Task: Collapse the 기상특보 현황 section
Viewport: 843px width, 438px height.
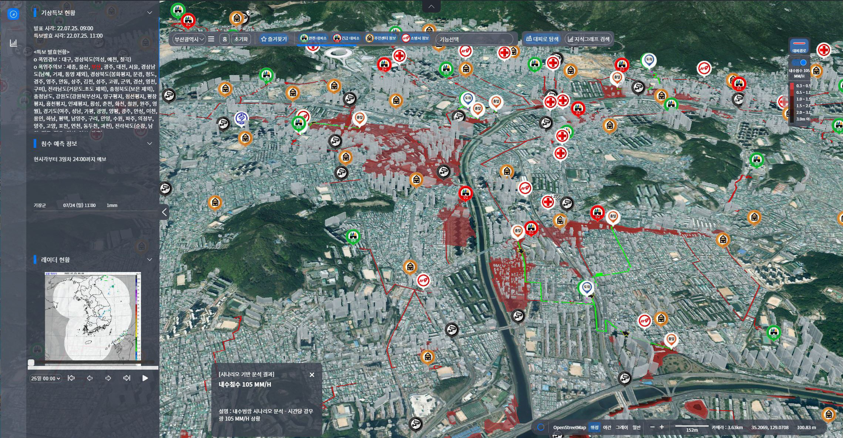Action: tap(150, 13)
